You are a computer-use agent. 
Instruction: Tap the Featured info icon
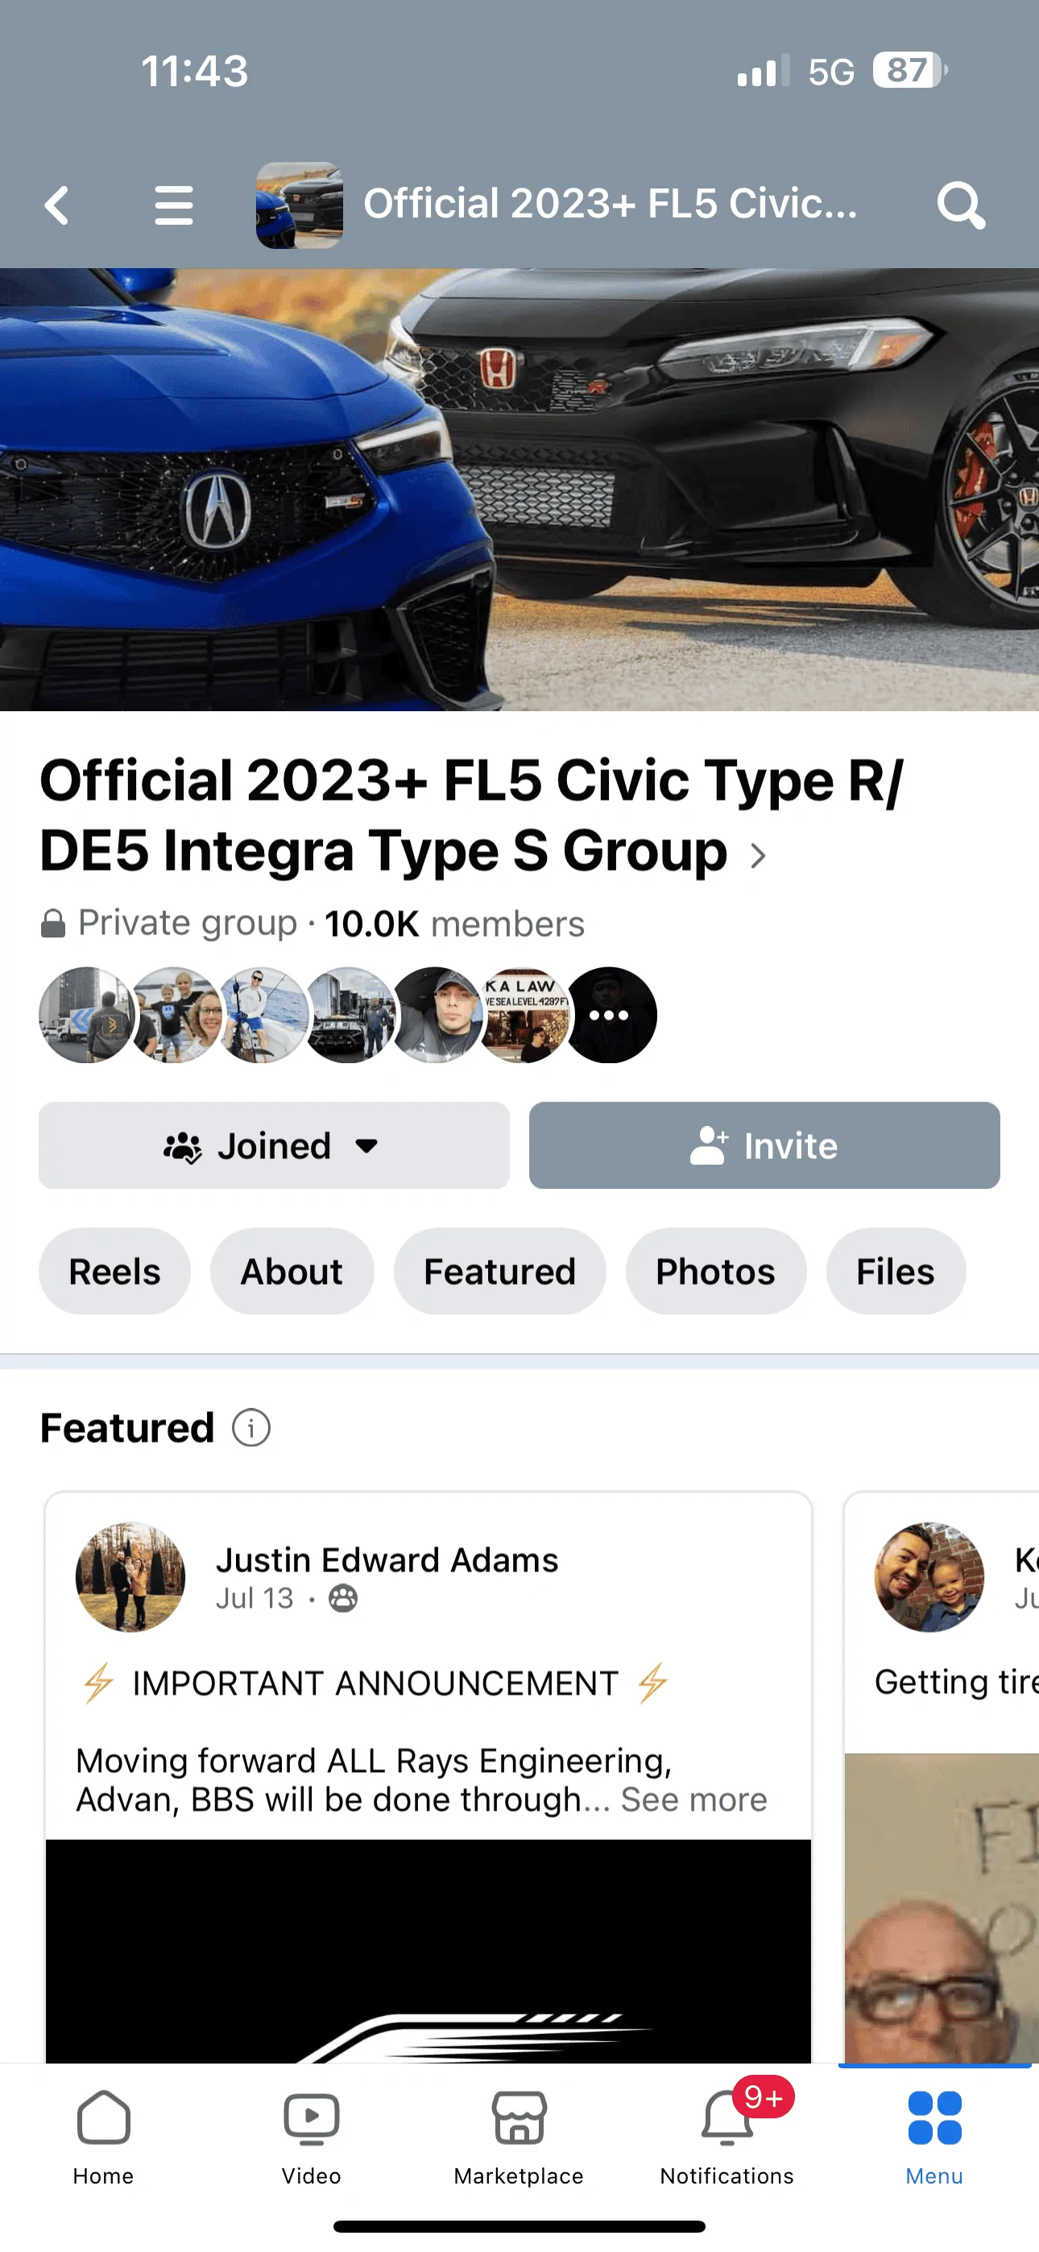pyautogui.click(x=251, y=1429)
